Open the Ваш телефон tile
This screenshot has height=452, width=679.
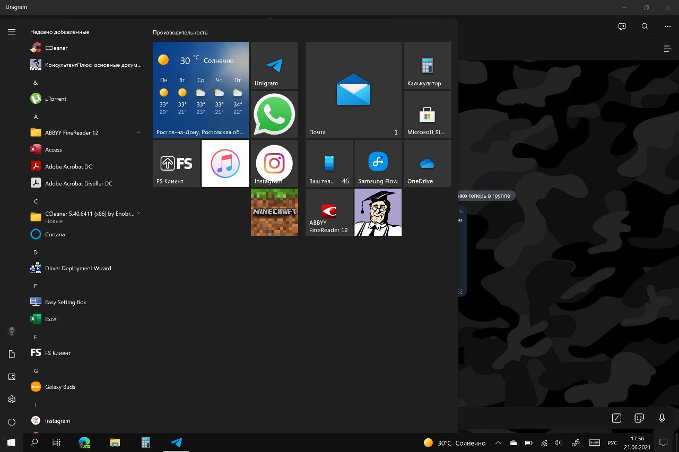tap(329, 164)
